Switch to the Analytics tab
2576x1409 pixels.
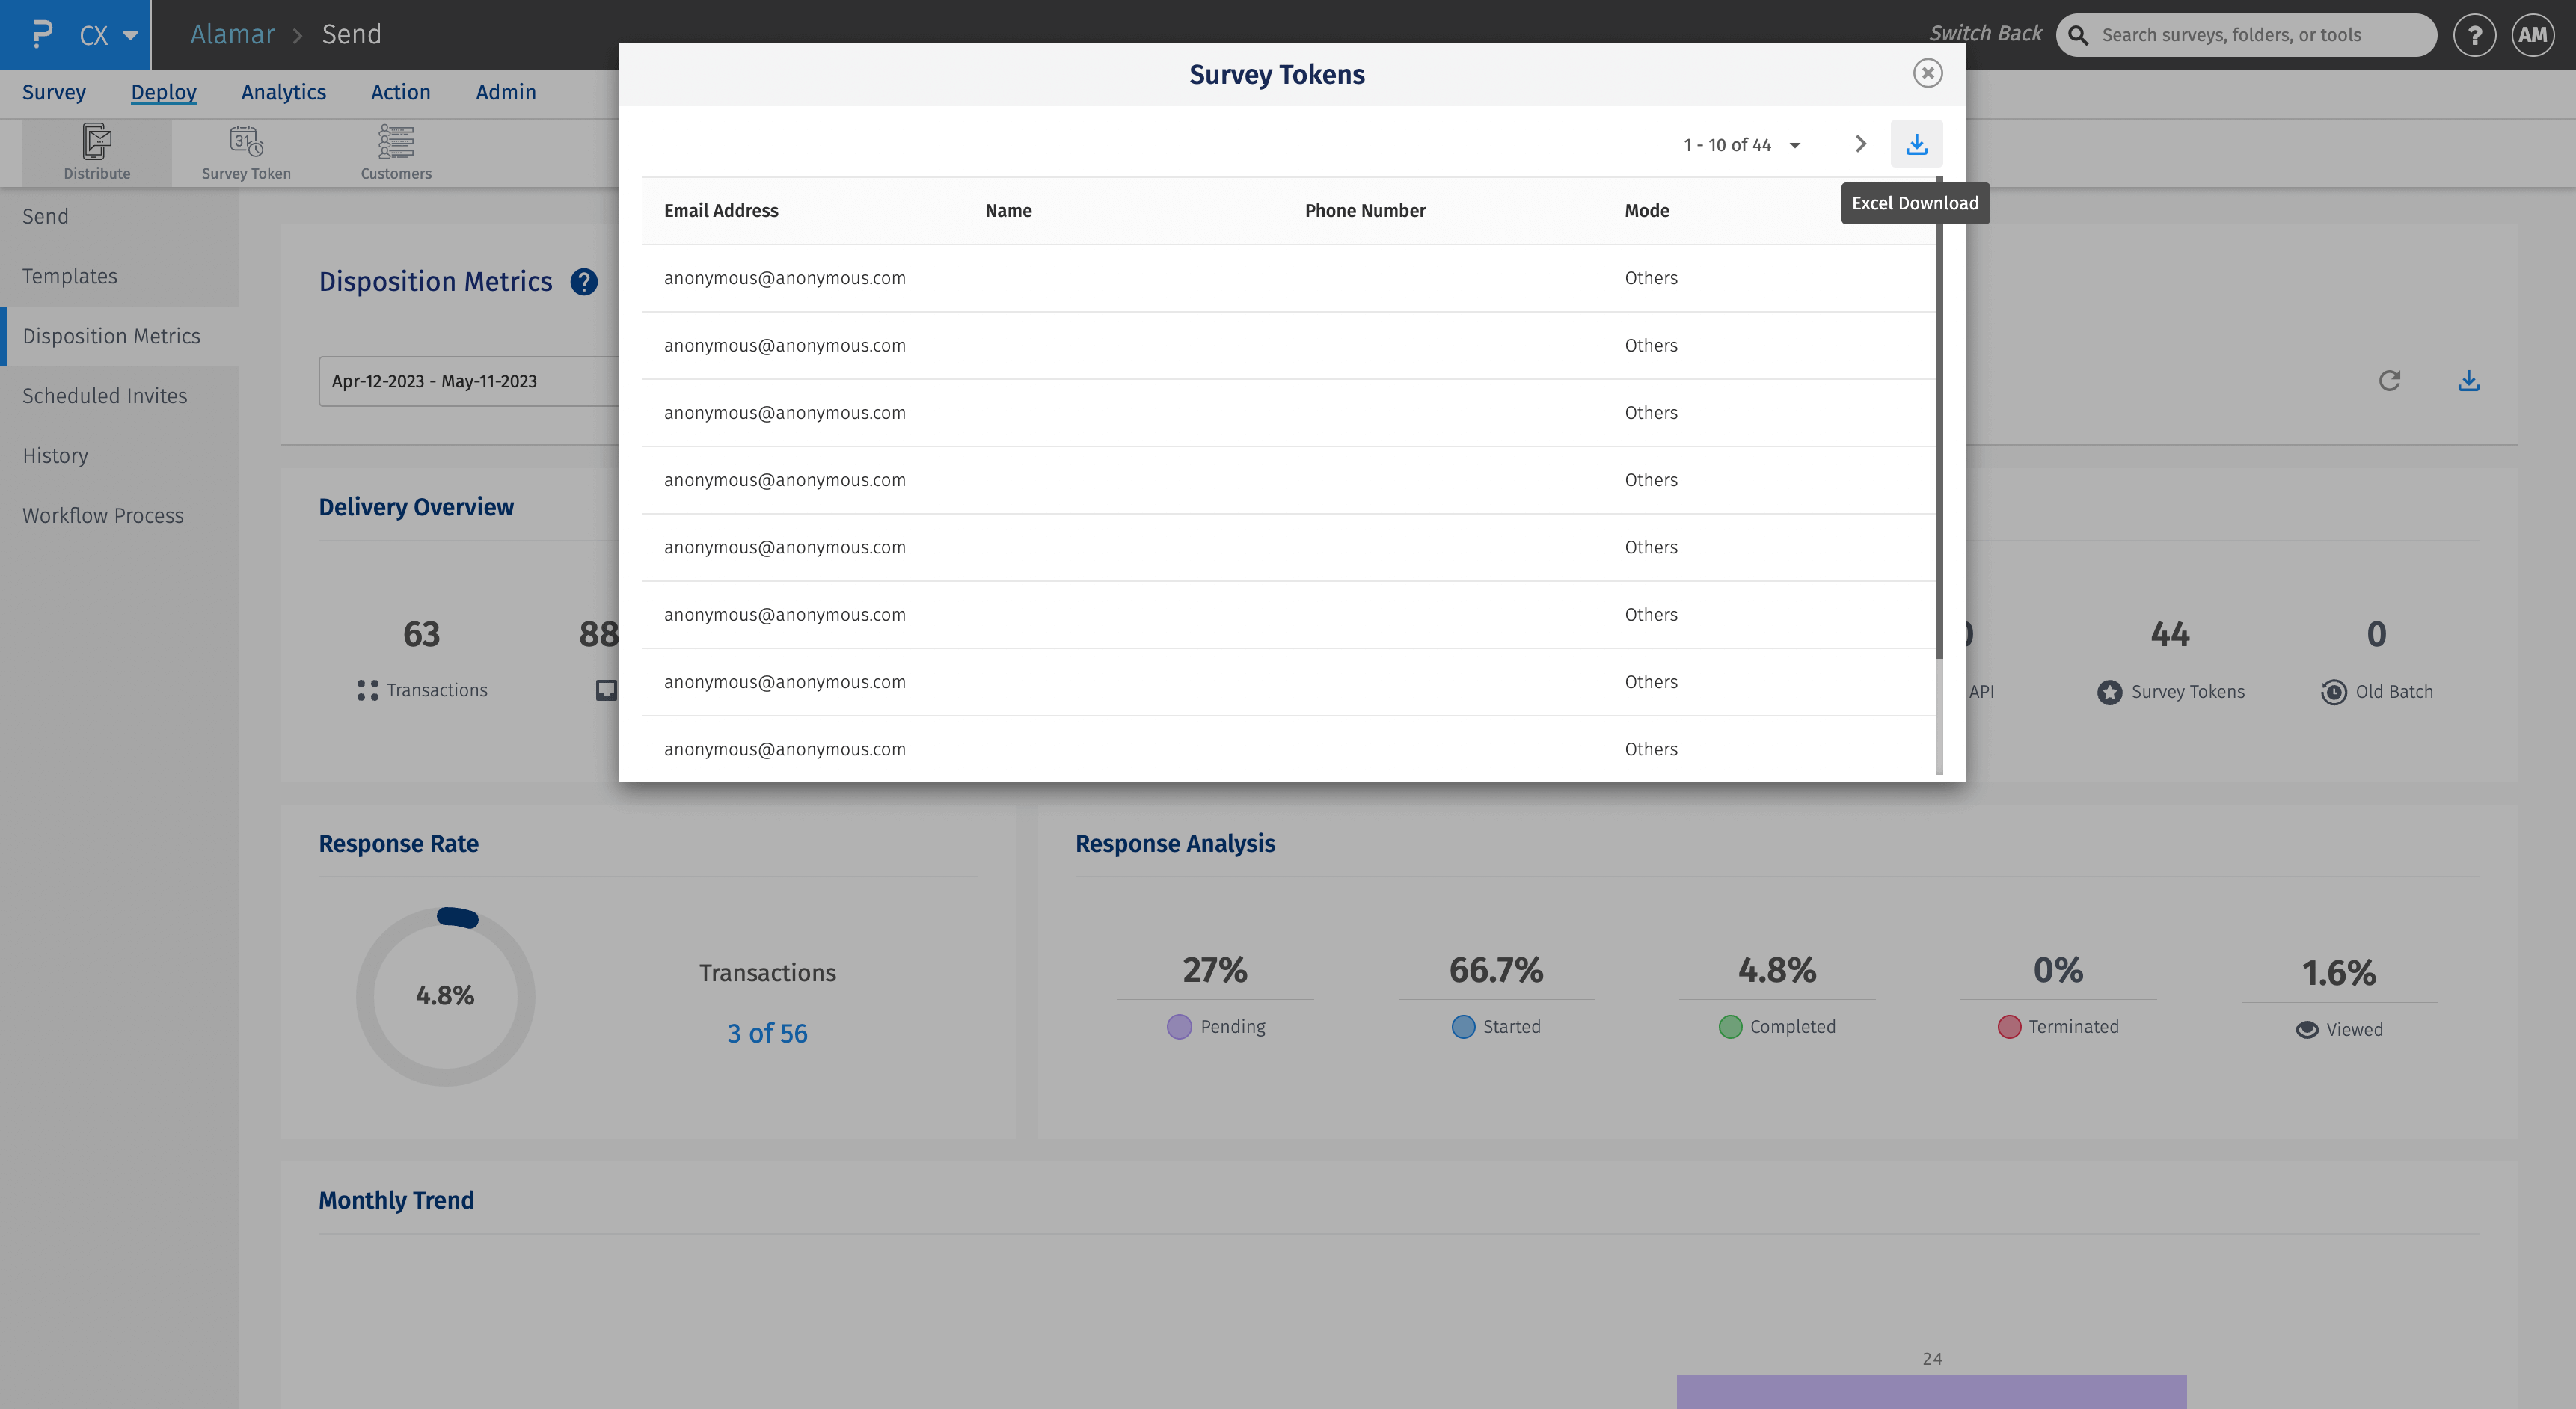click(283, 92)
